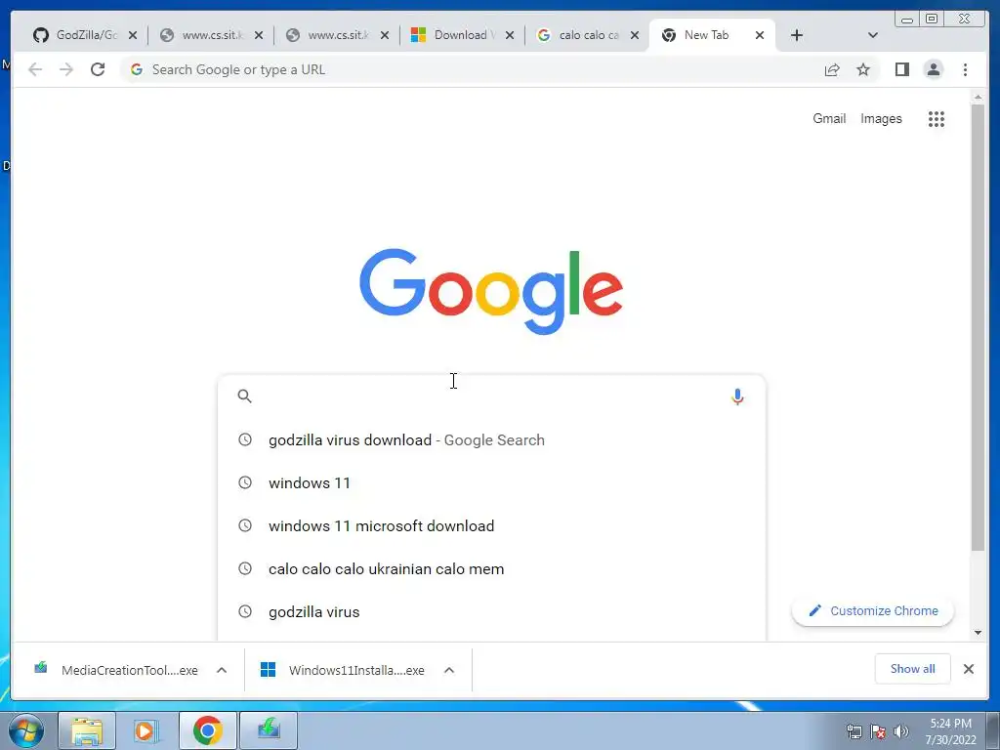Bookmark this tab with star icon
The image size is (1000, 750).
863,69
